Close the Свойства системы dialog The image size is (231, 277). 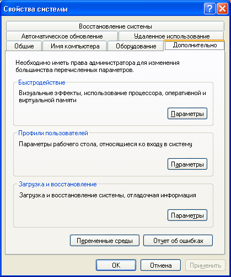click(x=222, y=9)
